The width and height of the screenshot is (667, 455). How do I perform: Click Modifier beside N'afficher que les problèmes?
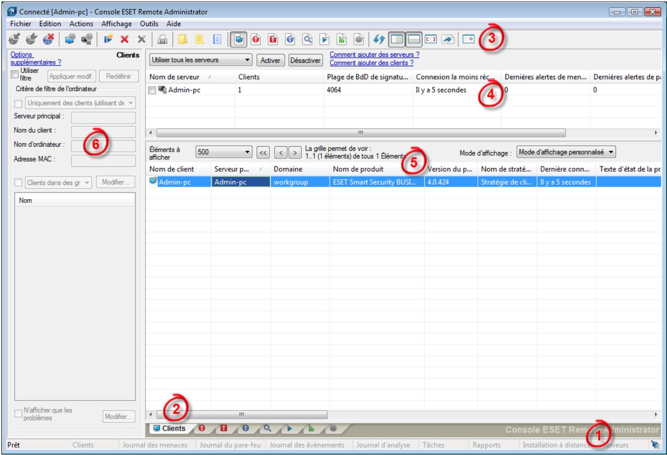pos(118,417)
